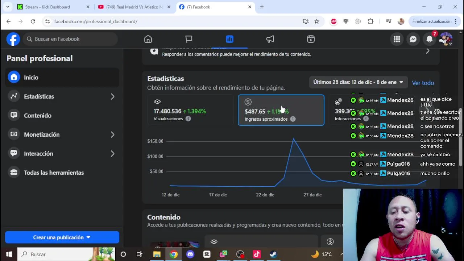Screen dimensions: 464x261
Task: Select Inicio in the Panel profesional sidebar
Action: point(62,77)
